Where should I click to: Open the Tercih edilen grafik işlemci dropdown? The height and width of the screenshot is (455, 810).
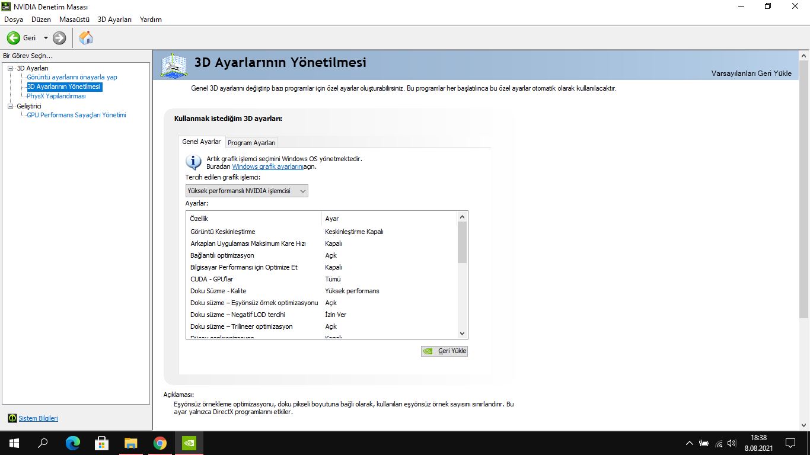point(247,191)
